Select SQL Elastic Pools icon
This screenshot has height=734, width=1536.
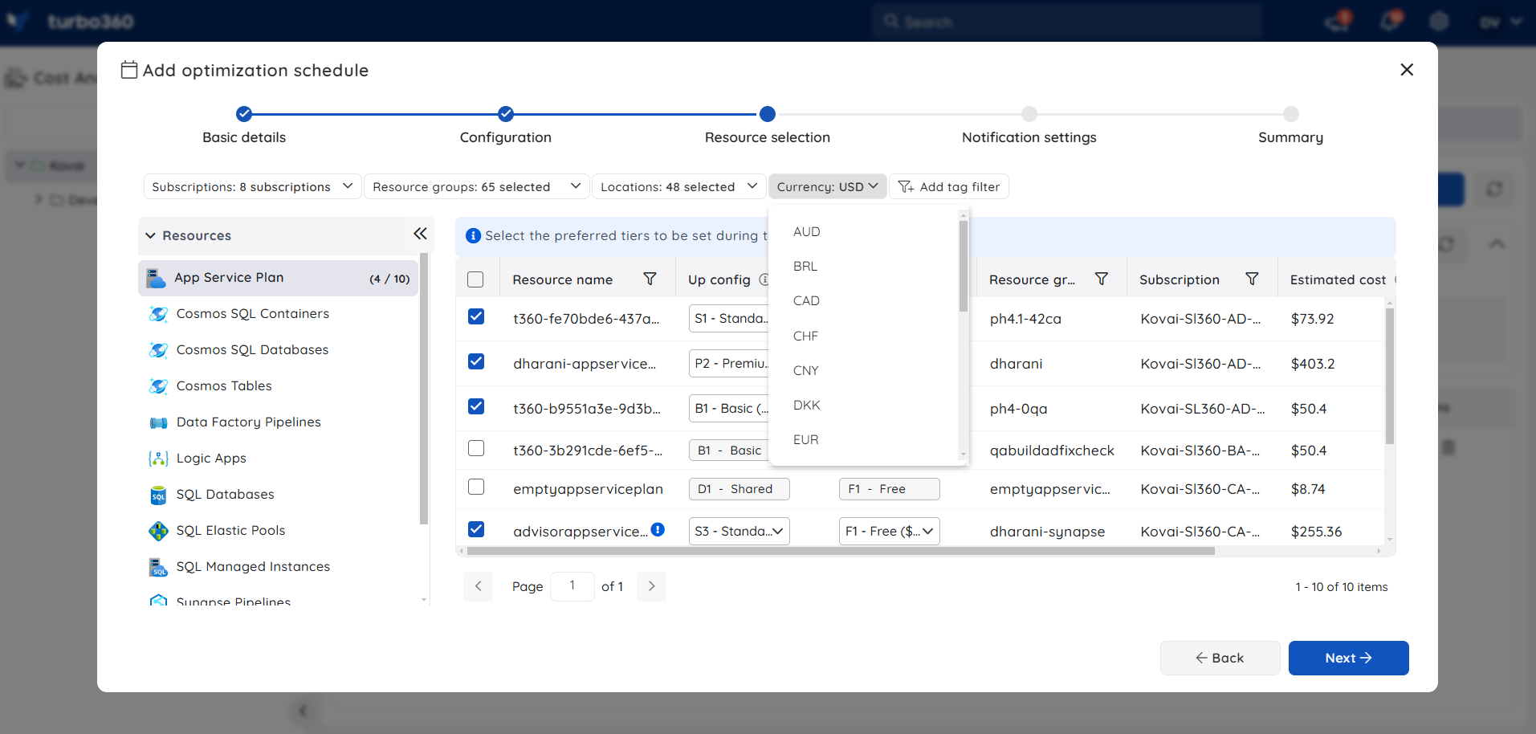click(x=159, y=531)
